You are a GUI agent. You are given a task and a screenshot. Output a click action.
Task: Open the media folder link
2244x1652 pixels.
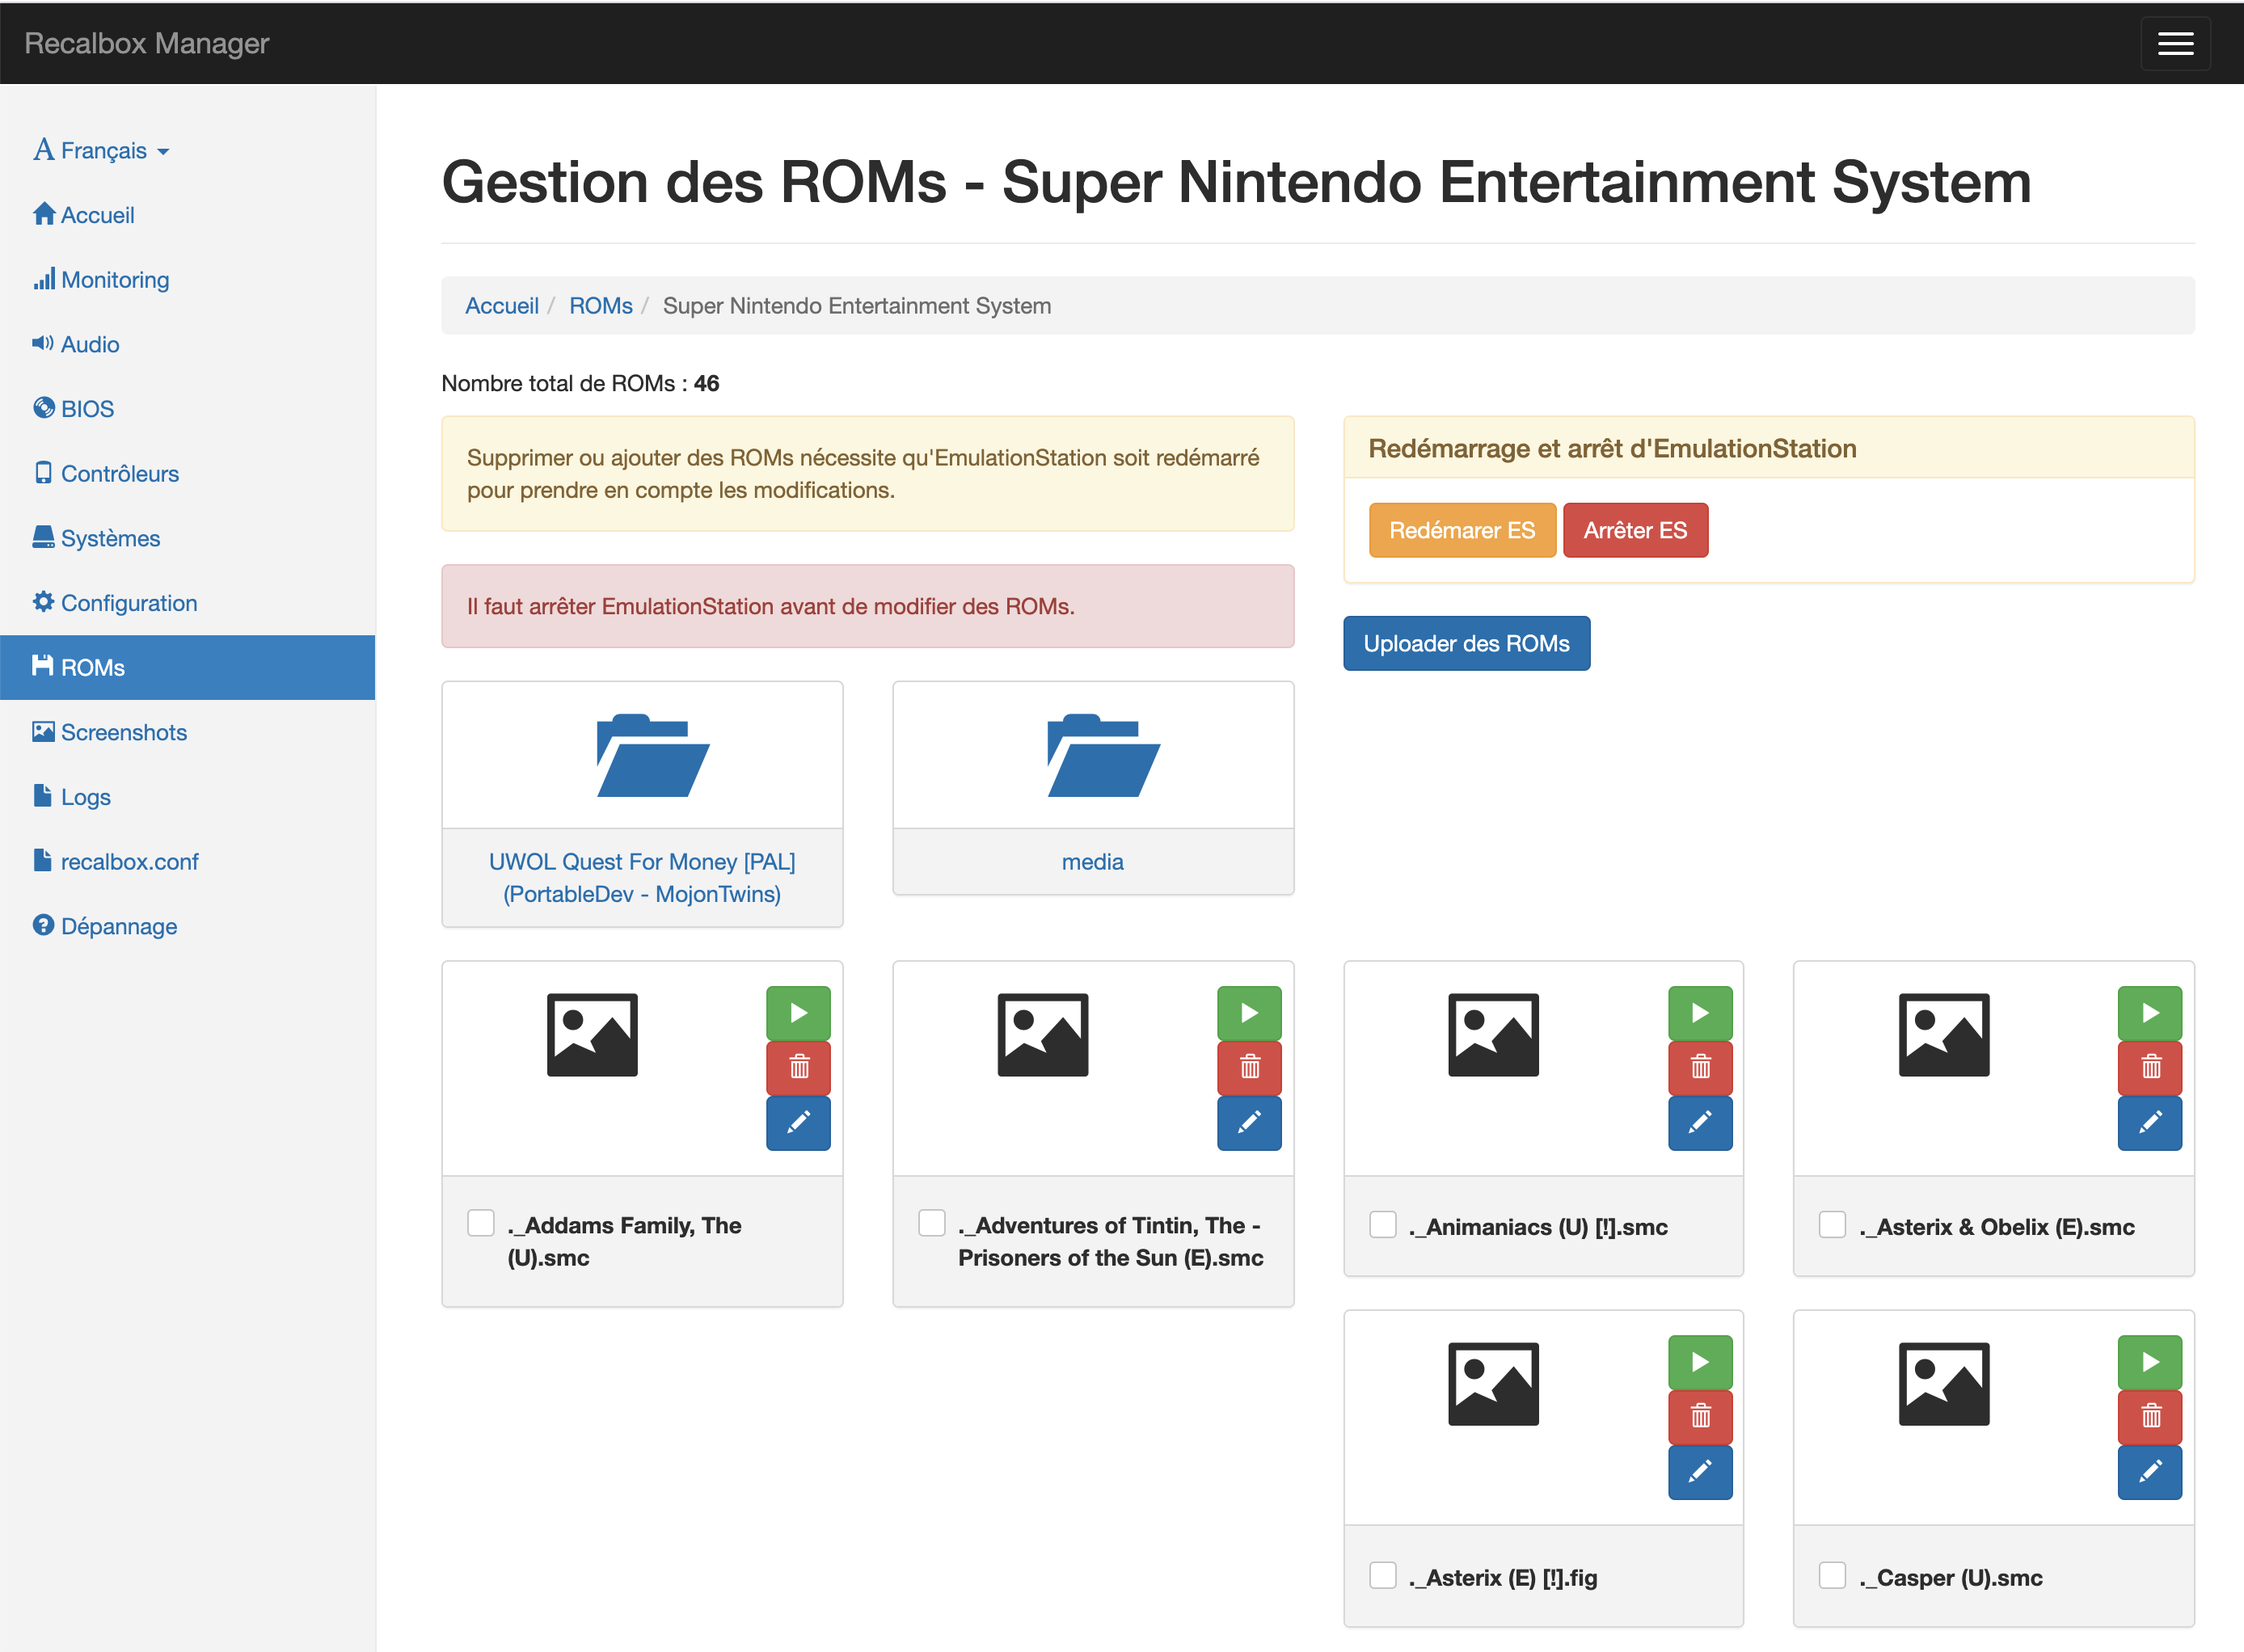tap(1093, 861)
